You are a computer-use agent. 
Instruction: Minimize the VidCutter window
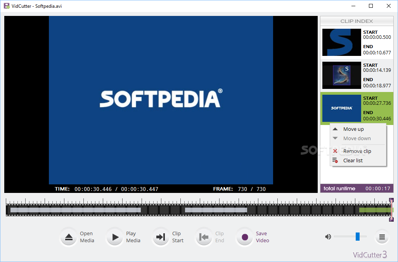[353, 6]
